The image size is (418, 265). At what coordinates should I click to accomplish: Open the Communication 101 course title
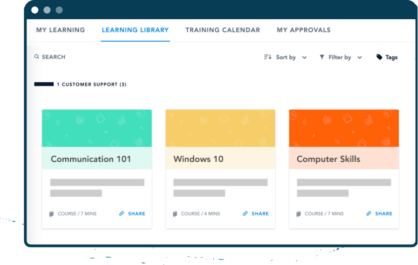[x=91, y=159]
